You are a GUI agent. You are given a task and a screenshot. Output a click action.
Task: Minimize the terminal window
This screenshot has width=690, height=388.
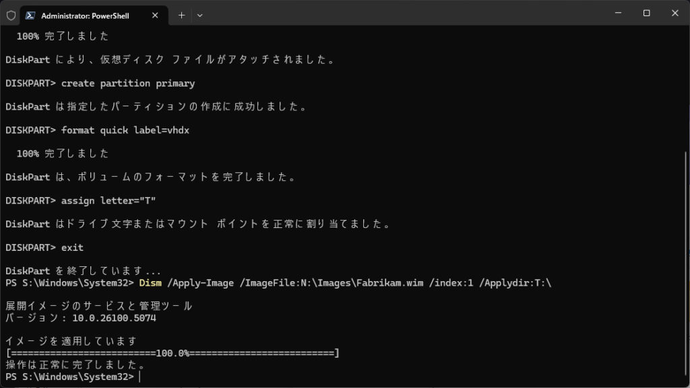pos(616,13)
